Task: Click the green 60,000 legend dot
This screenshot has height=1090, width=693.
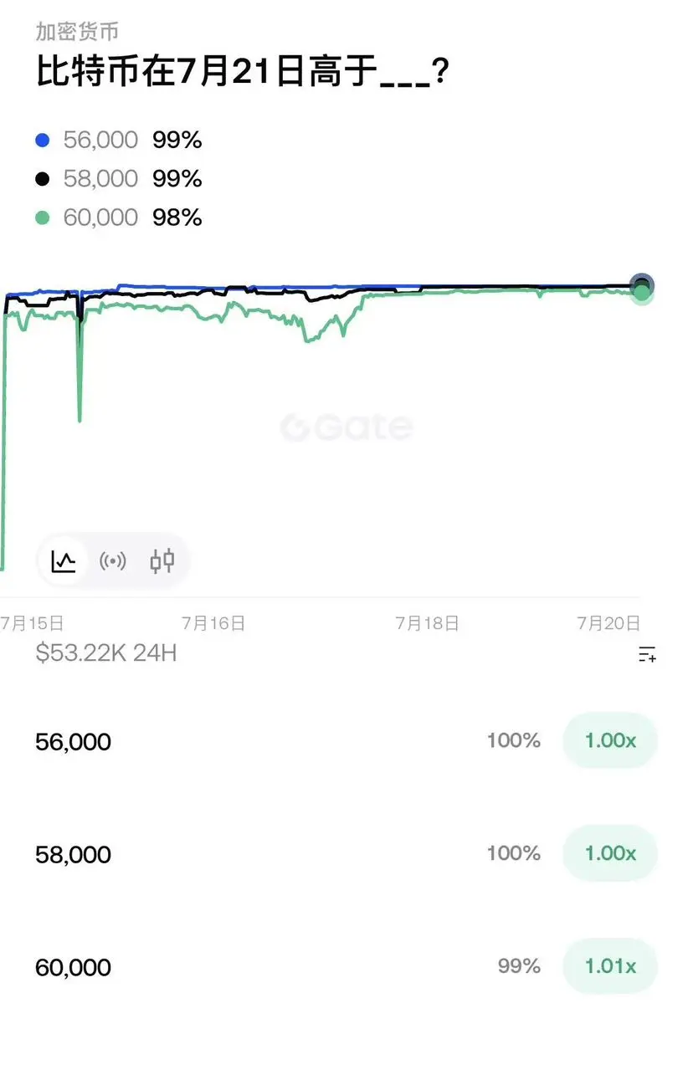Action: coord(43,218)
